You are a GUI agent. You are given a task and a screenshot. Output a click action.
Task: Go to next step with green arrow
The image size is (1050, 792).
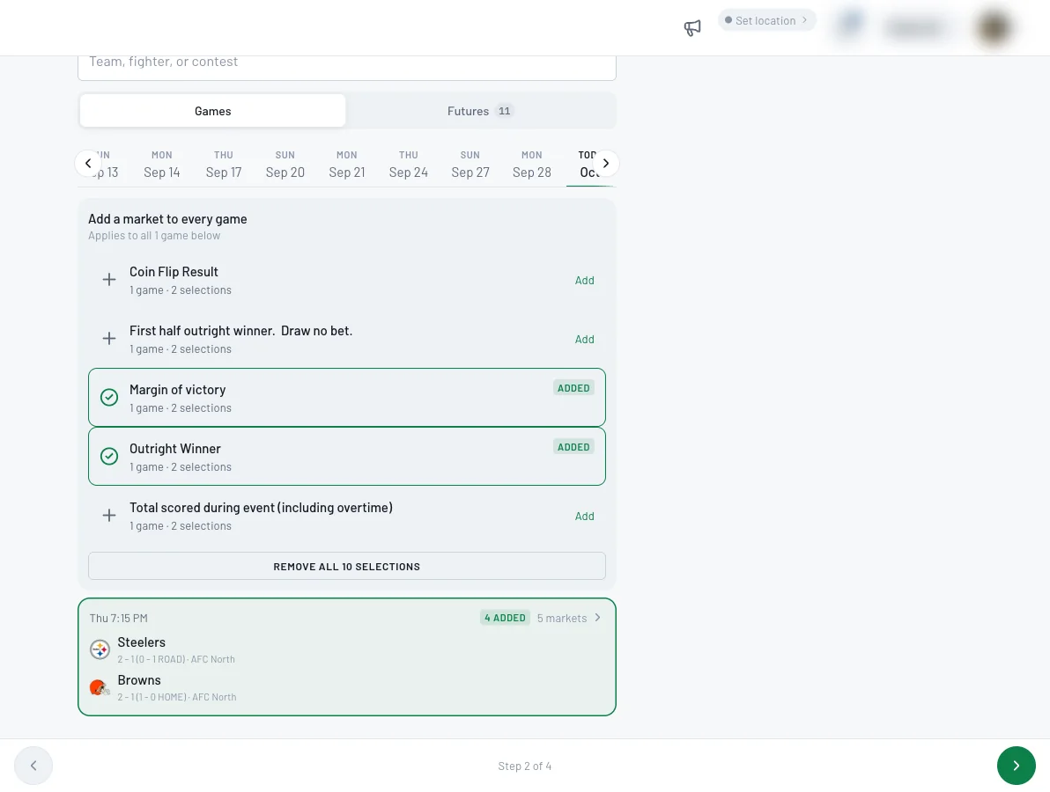click(x=1016, y=766)
